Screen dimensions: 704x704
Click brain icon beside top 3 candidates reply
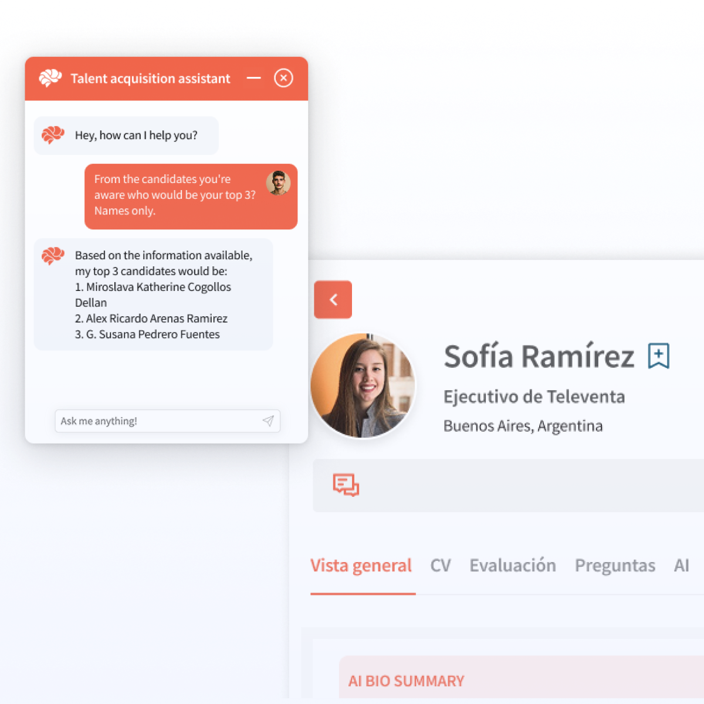[53, 256]
